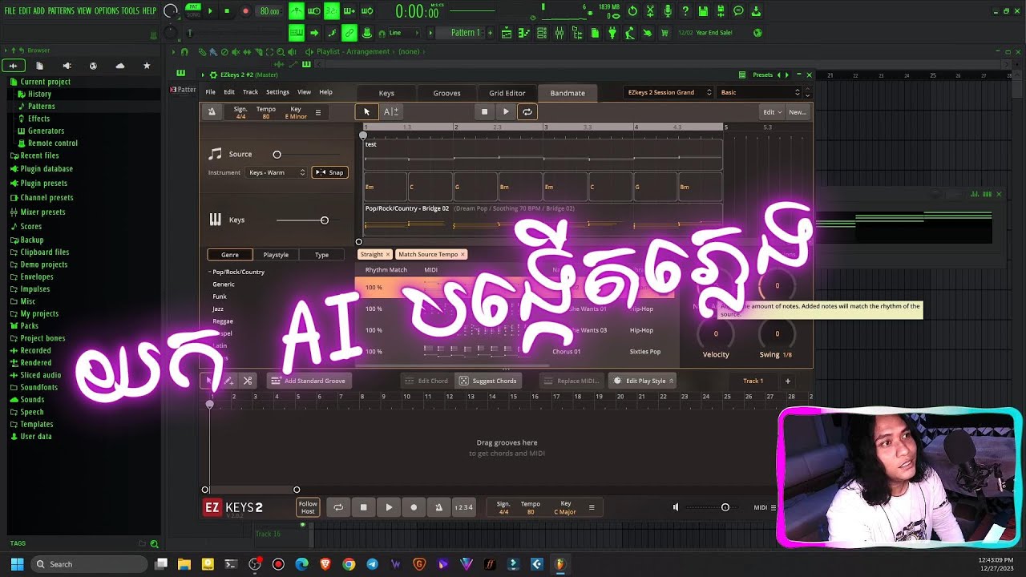Click the cloud browser tab icon
Image resolution: width=1026 pixels, height=577 pixels.
pyautogui.click(x=120, y=66)
